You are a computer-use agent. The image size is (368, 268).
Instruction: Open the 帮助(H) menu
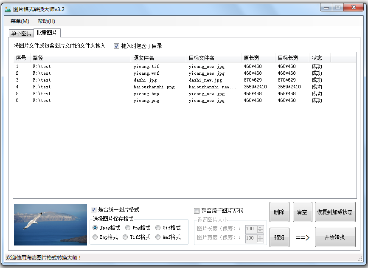tap(46, 21)
